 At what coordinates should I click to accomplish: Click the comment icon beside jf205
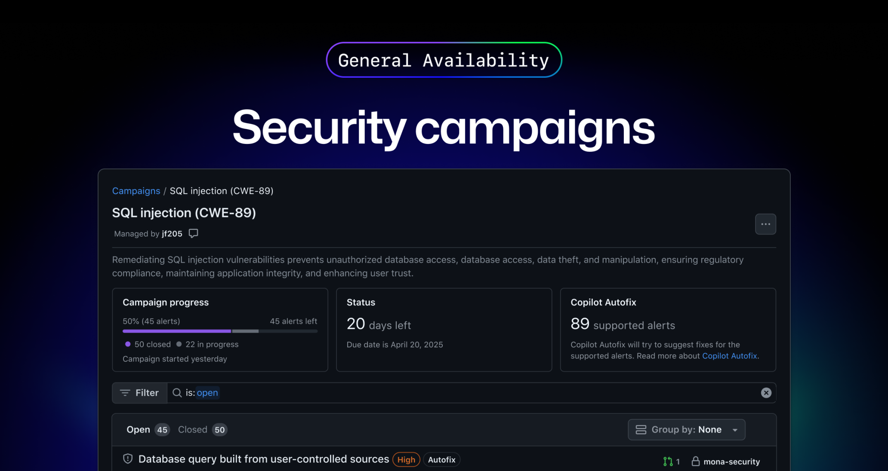194,233
